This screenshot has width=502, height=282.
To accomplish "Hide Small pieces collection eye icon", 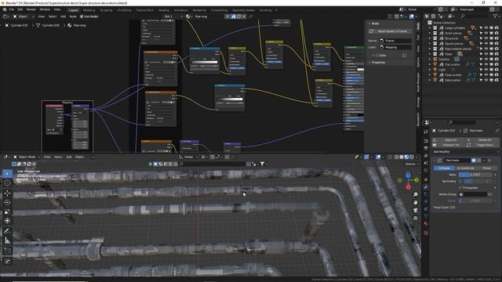I will [486, 33].
